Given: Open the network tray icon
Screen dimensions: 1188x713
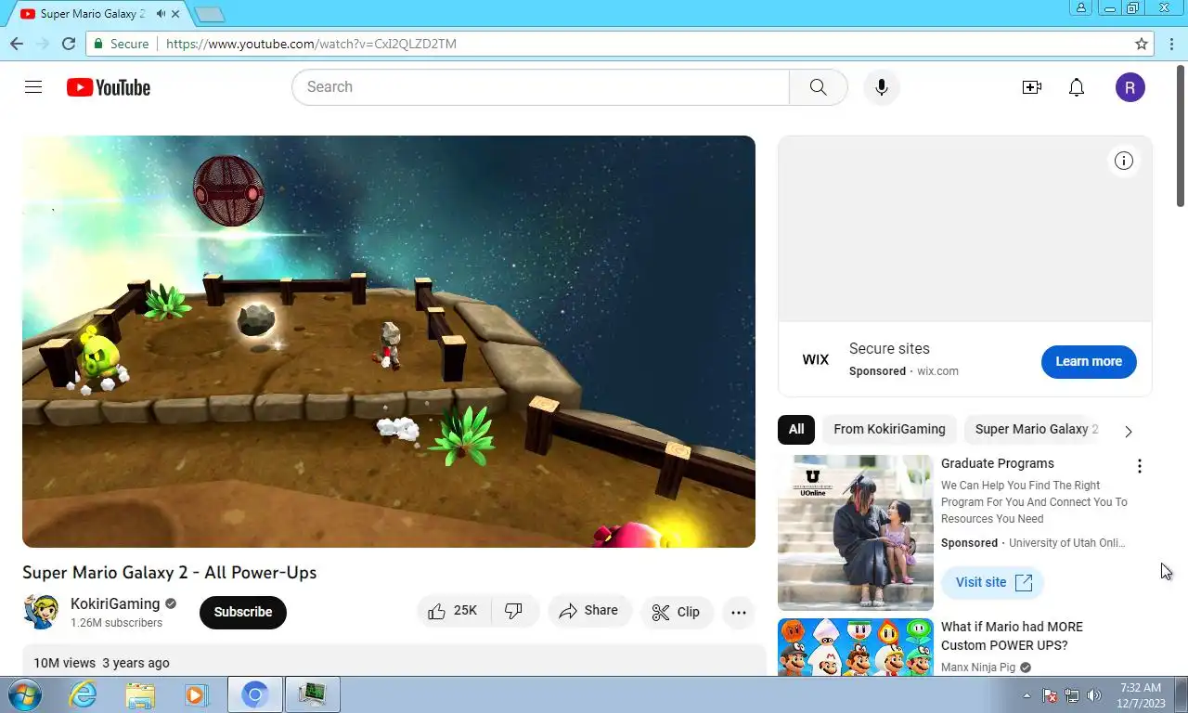Looking at the screenshot, I should 1072,695.
